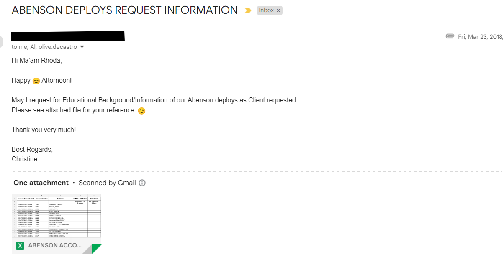Open the ABENSON ACCO... attachment filename
Screen dimensions: 504x275
[55, 246]
